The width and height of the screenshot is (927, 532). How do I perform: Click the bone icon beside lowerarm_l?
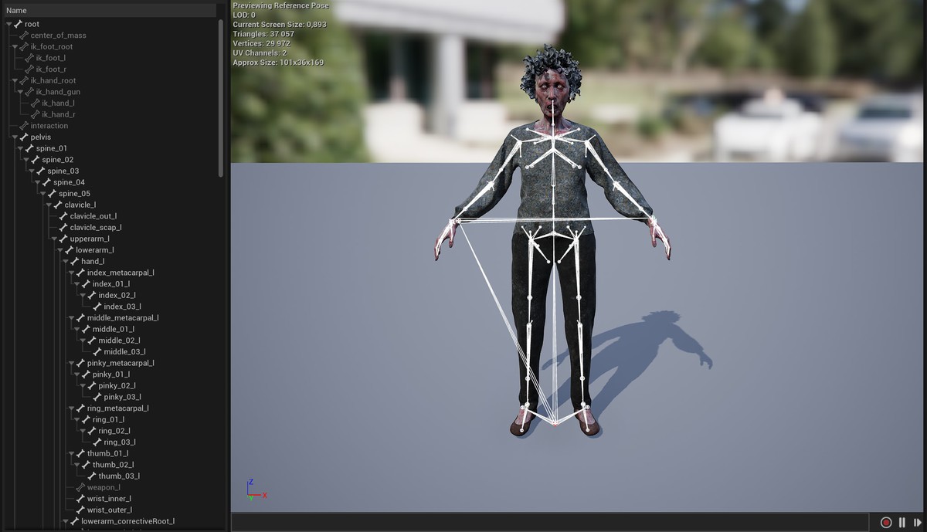pos(70,250)
